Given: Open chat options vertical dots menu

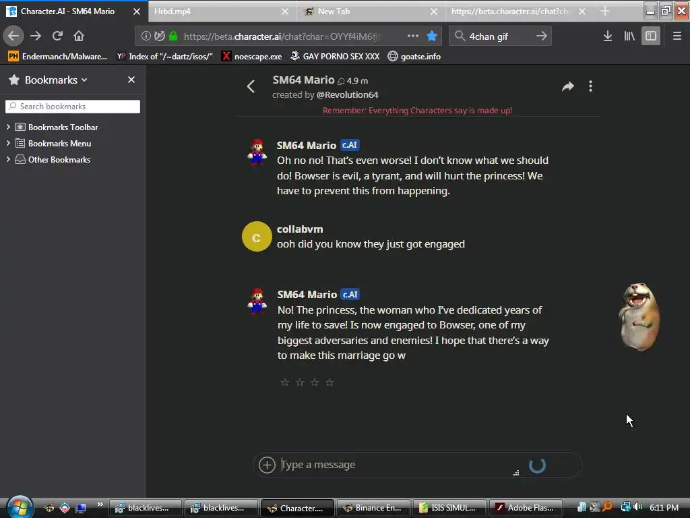Looking at the screenshot, I should [x=590, y=86].
